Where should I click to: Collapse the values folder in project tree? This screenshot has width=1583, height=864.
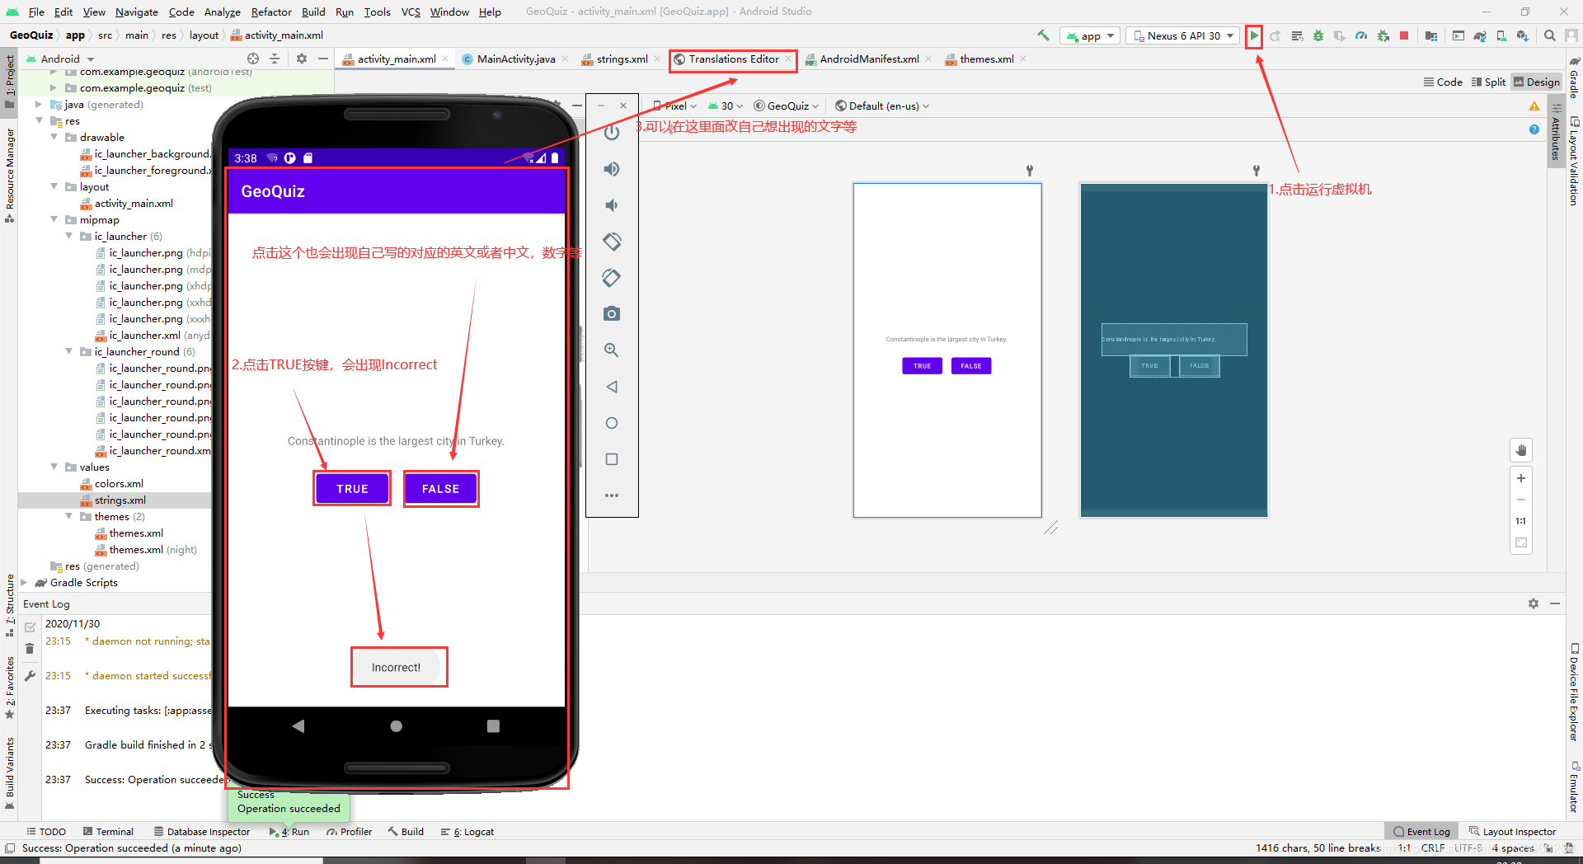(x=54, y=467)
